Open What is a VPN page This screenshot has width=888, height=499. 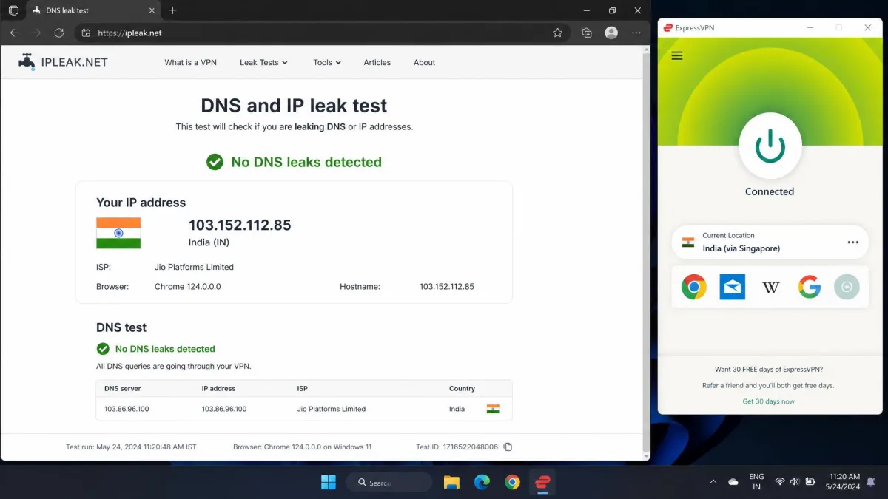pos(190,63)
